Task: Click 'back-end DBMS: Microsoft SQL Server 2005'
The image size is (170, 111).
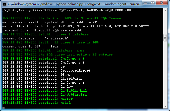Action: pyautogui.click(x=42, y=30)
